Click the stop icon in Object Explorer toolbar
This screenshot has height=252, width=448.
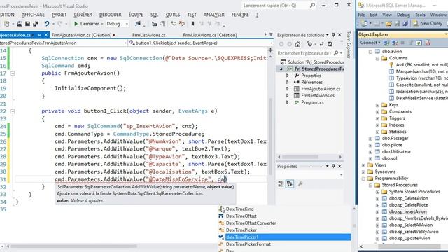[x=402, y=43]
